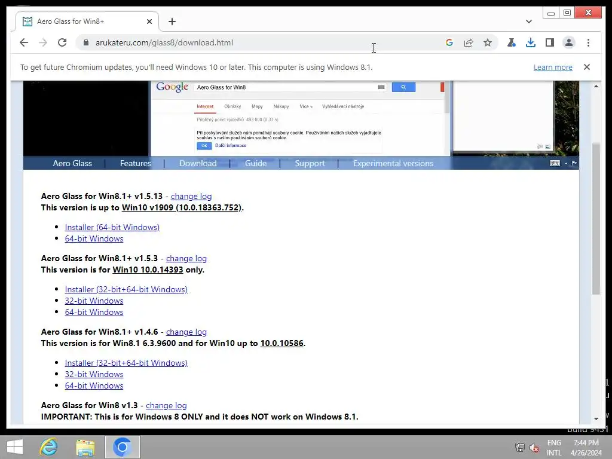Open the muted volume tray icon
Viewport: 612px width, 459px height.
tap(534, 447)
